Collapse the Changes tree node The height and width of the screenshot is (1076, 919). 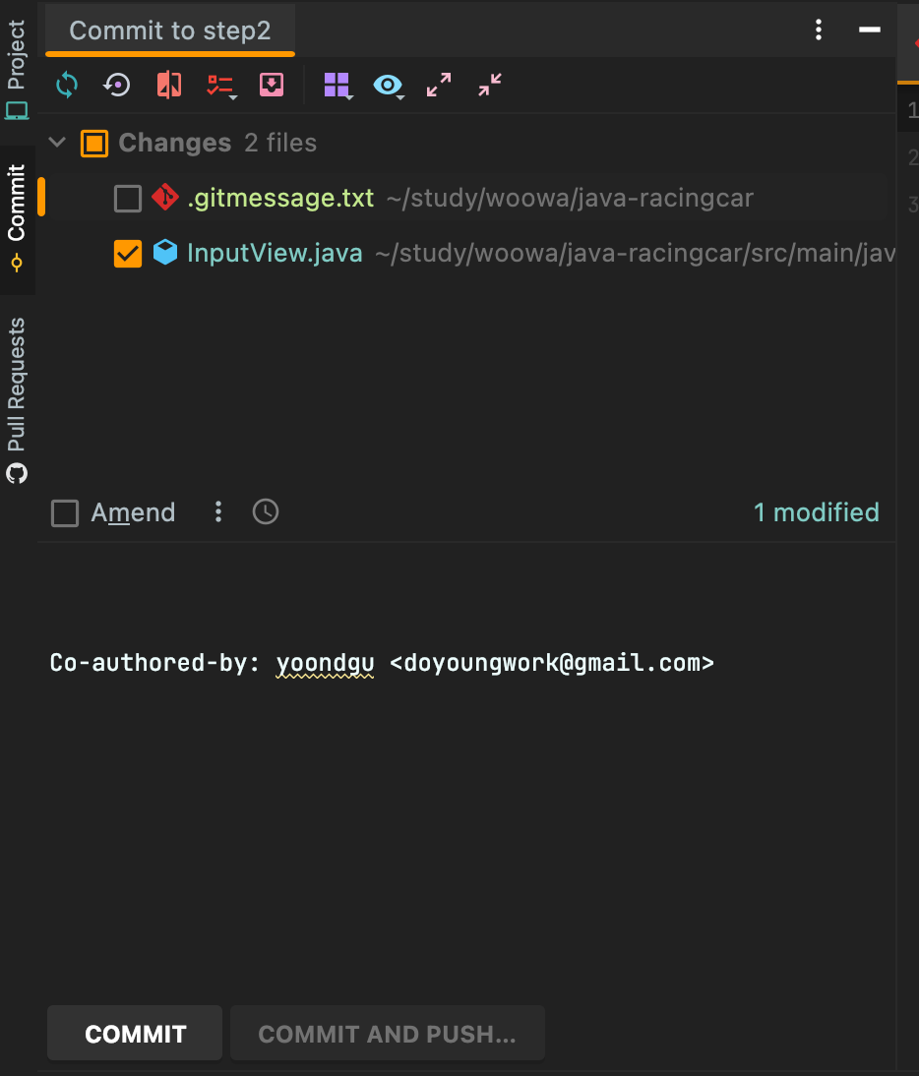(x=58, y=144)
